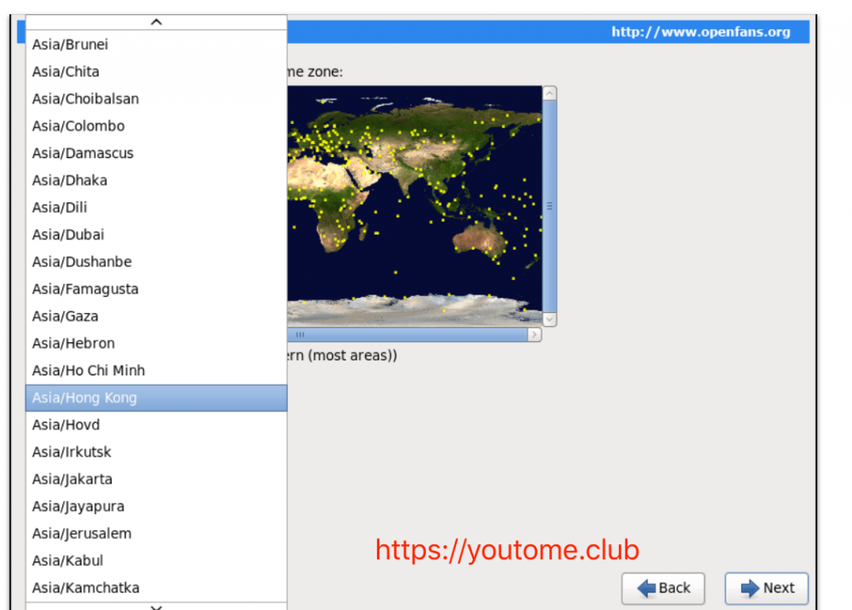Image resolution: width=852 pixels, height=610 pixels.
Task: Select Asia/Jakarta in the list
Action: pos(156,479)
